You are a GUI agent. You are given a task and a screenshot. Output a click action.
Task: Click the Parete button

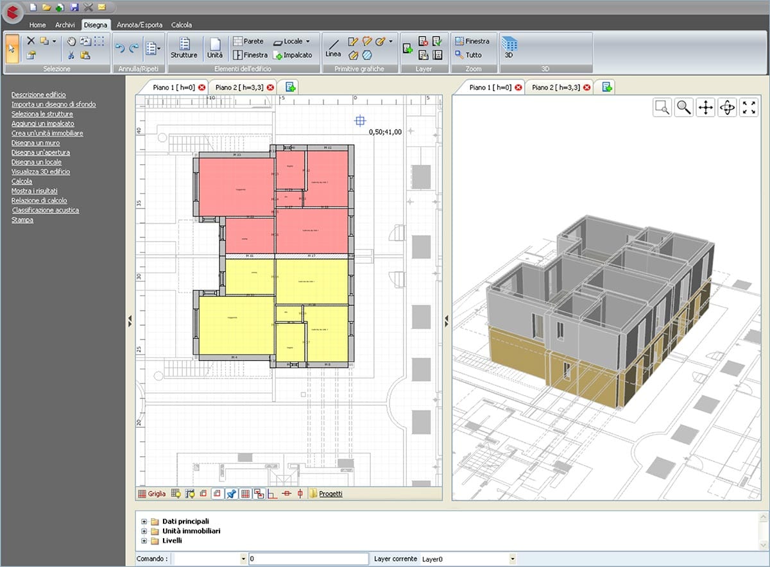248,41
